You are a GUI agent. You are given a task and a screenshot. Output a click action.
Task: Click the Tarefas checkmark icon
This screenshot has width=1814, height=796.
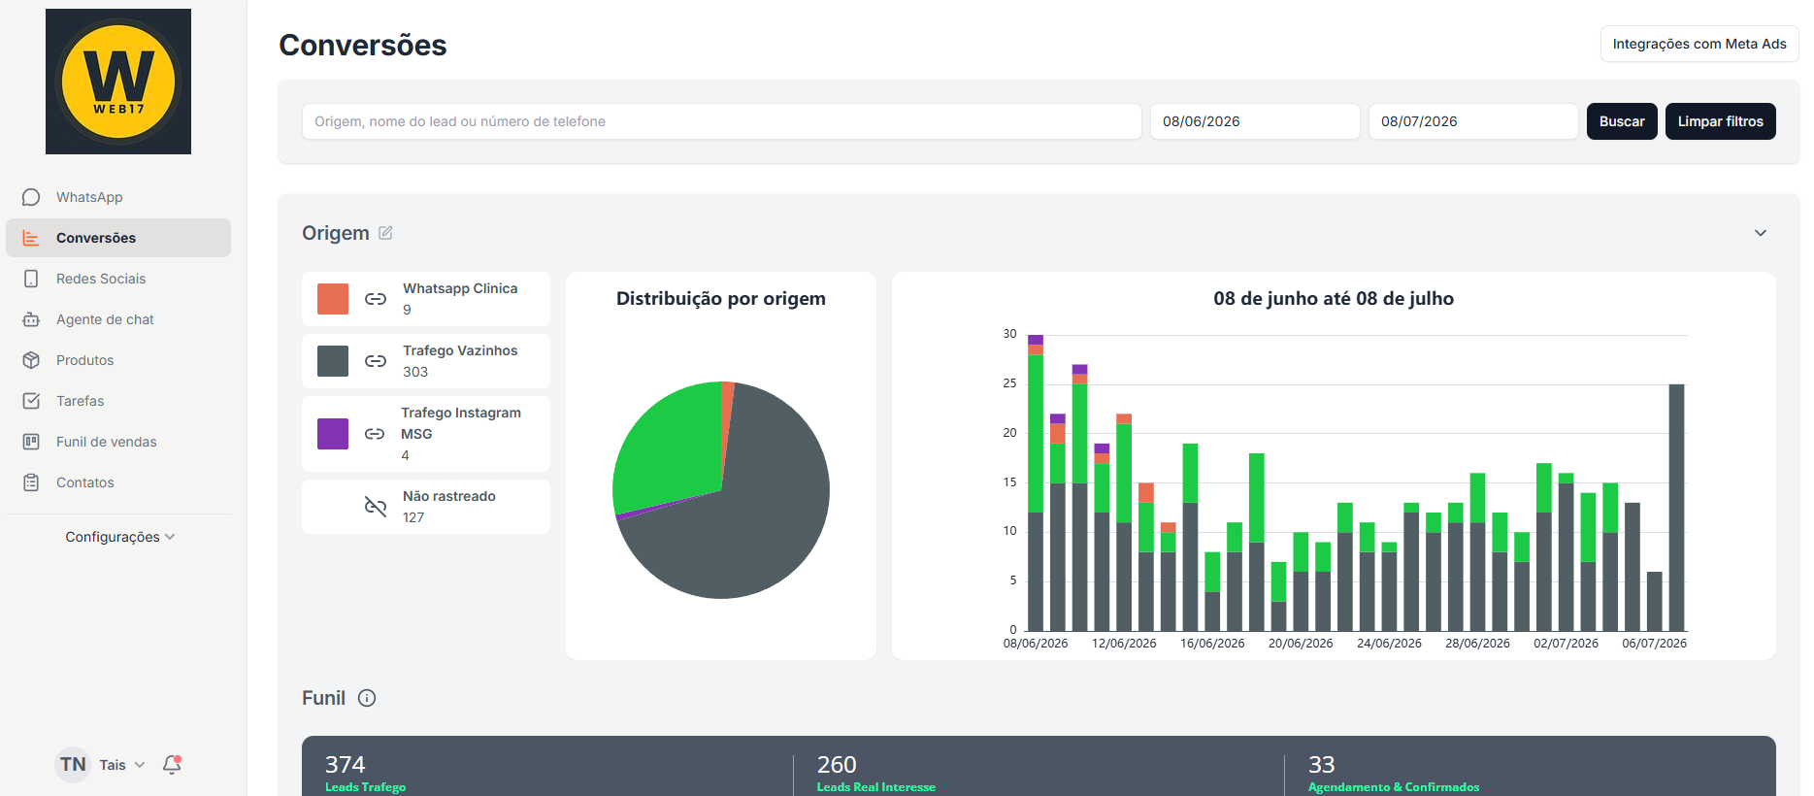[31, 401]
